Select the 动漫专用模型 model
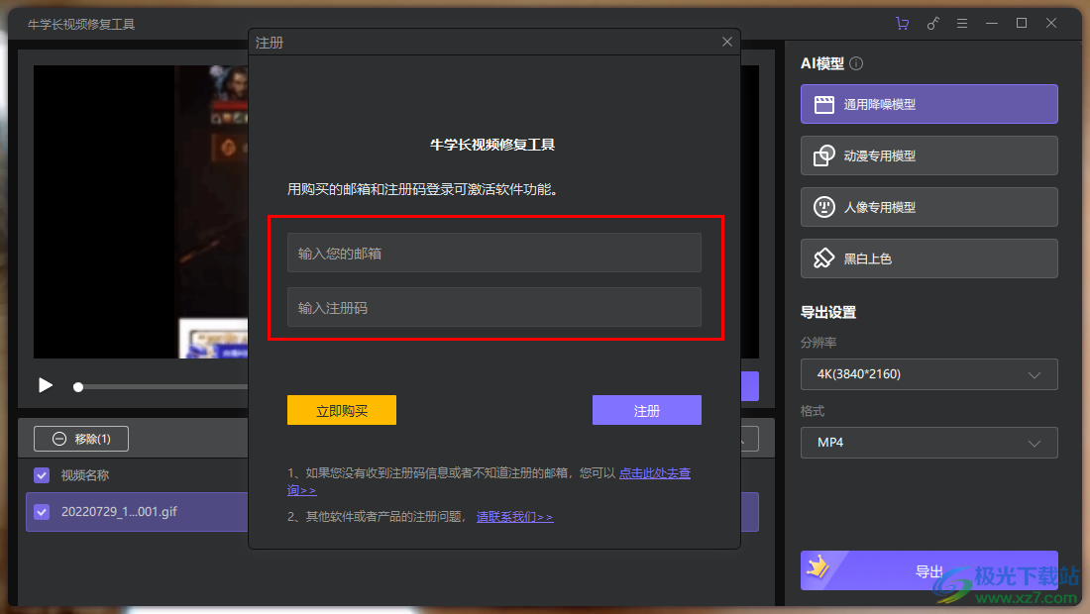 point(928,155)
